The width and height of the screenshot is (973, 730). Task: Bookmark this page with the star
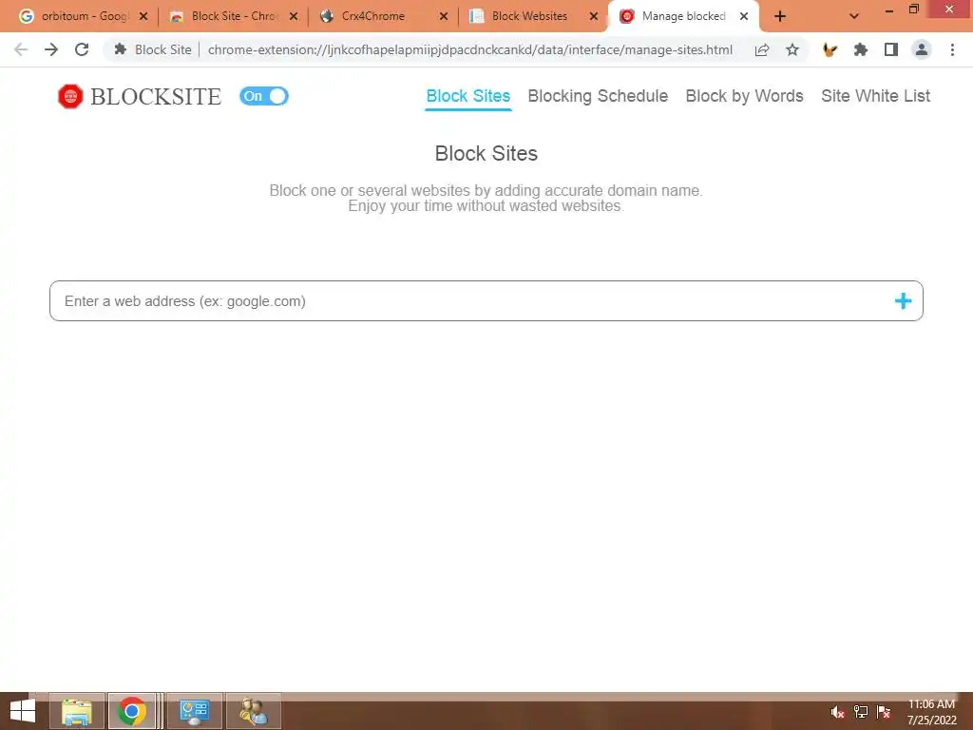click(x=792, y=49)
